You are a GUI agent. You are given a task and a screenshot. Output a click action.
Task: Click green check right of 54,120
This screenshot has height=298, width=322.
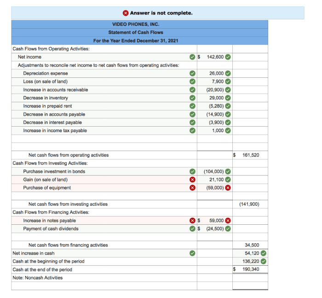pos(264,253)
